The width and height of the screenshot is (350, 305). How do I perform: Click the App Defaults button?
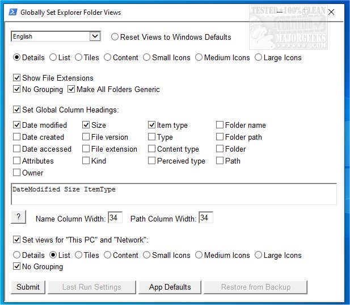tap(170, 287)
